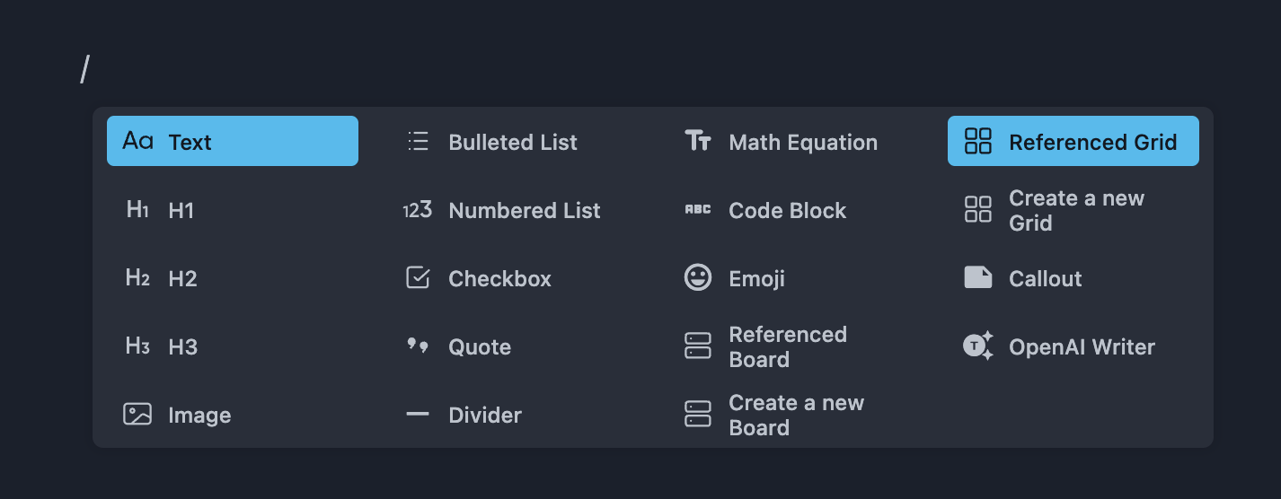Select Referenced Board option
The height and width of the screenshot is (499, 1281).
pos(787,347)
